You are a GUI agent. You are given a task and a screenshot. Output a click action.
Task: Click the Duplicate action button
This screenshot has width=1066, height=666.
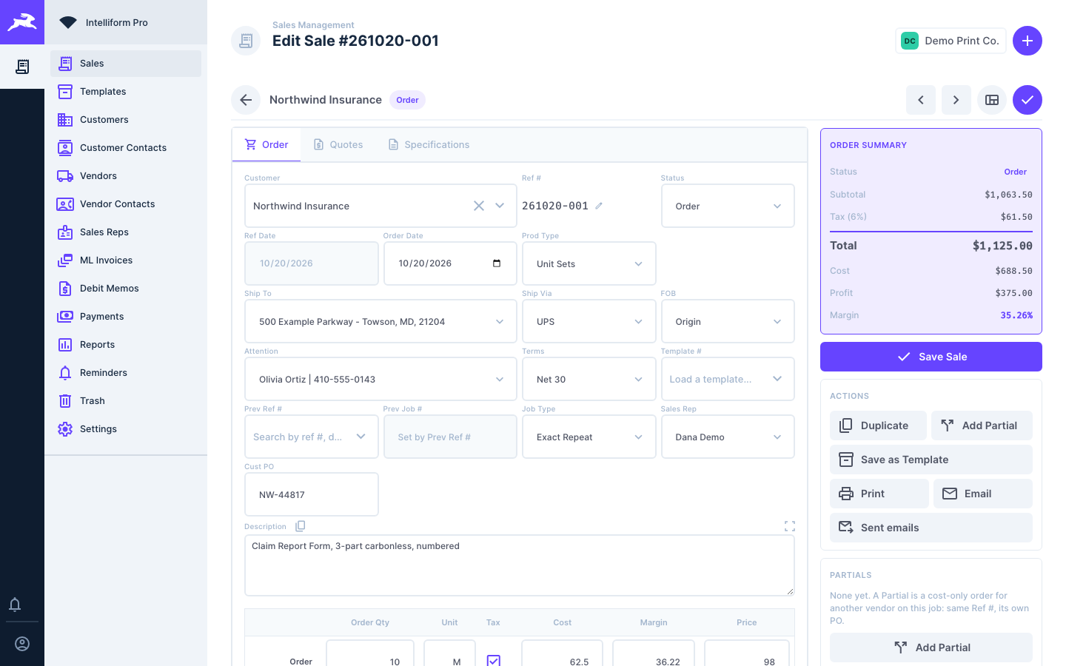tap(878, 425)
